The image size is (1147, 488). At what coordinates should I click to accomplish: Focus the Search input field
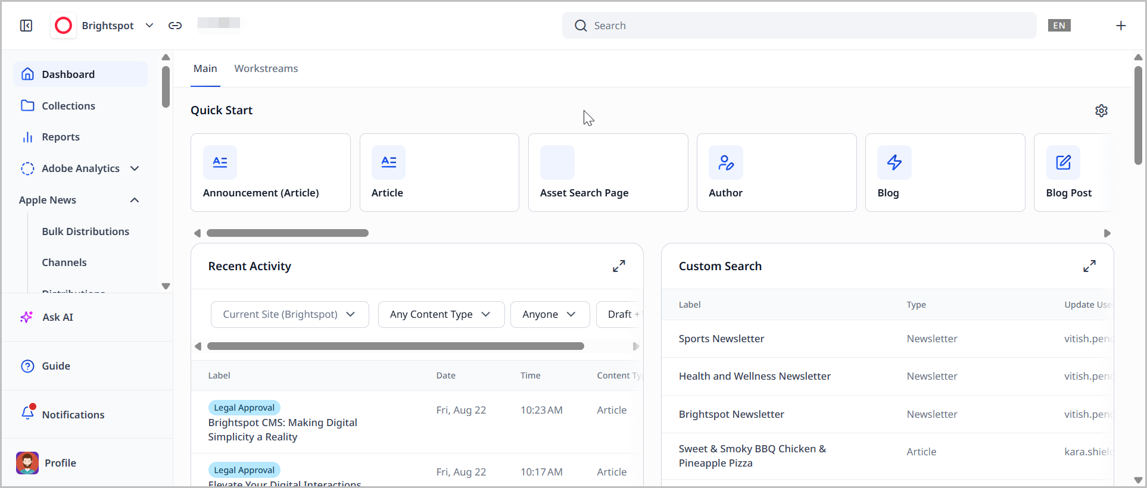(799, 26)
